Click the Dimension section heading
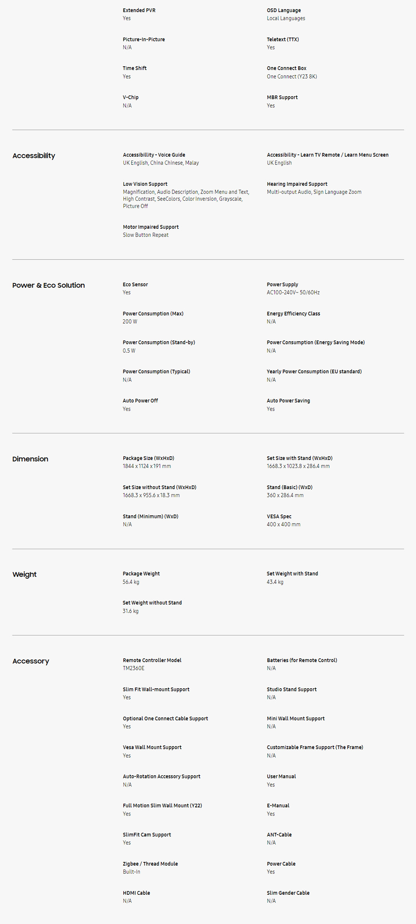Viewport: 416px width, 924px height. [30, 459]
